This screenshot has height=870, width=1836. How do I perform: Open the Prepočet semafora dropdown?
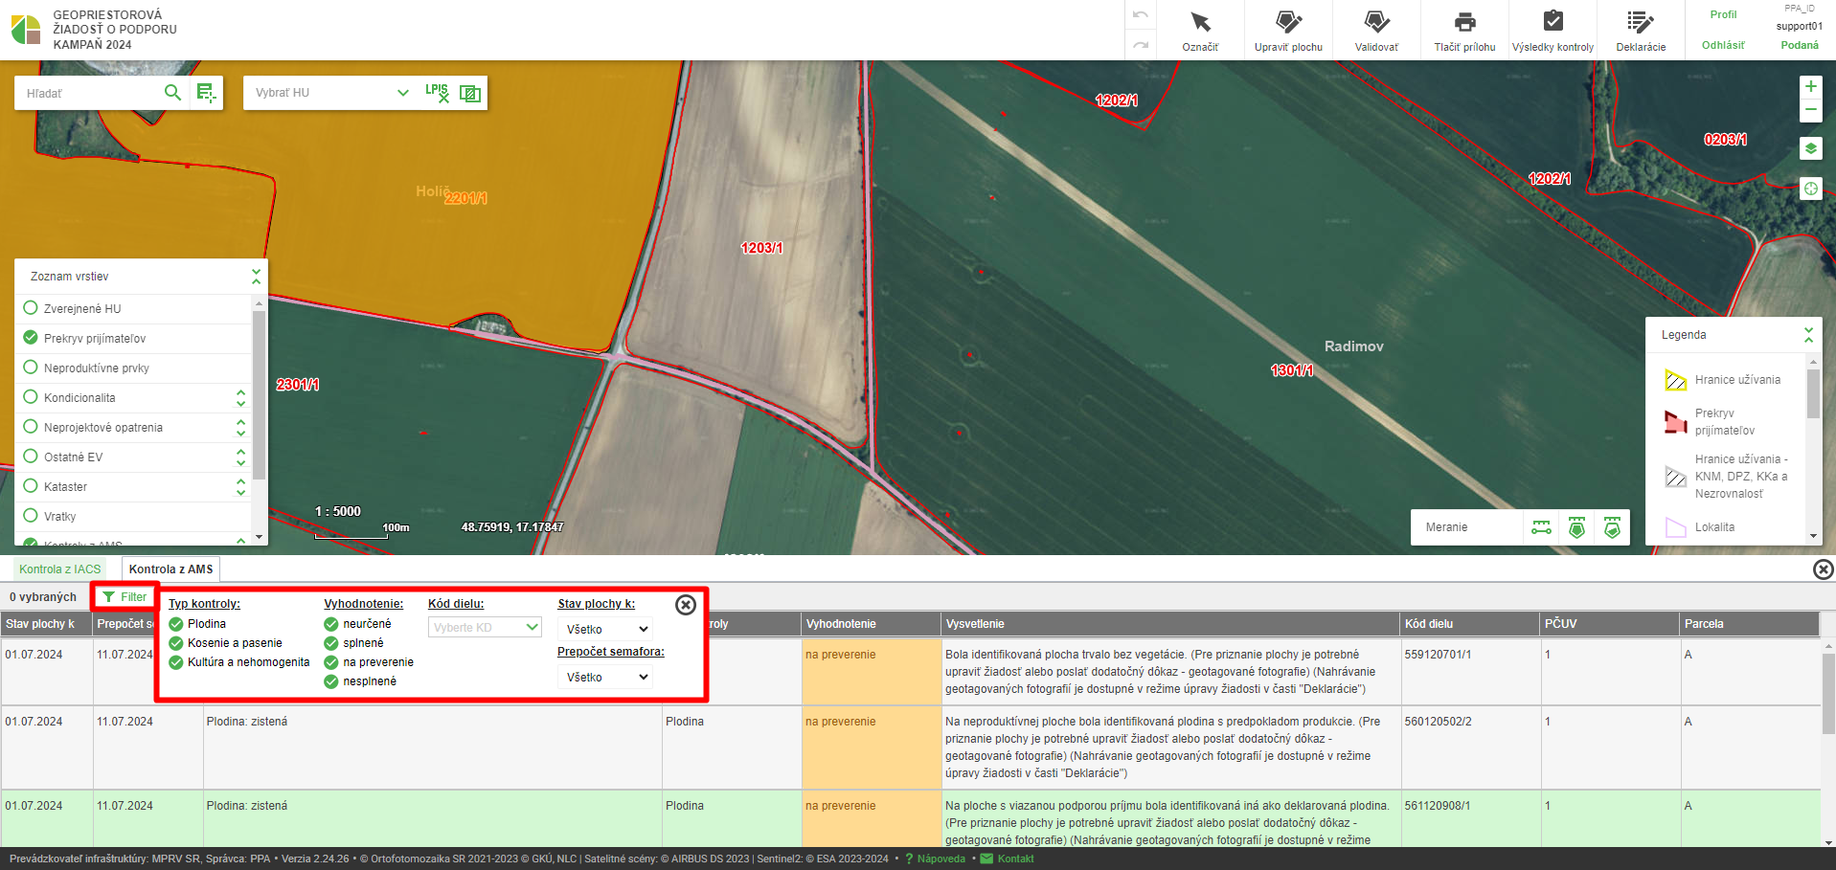(x=605, y=677)
